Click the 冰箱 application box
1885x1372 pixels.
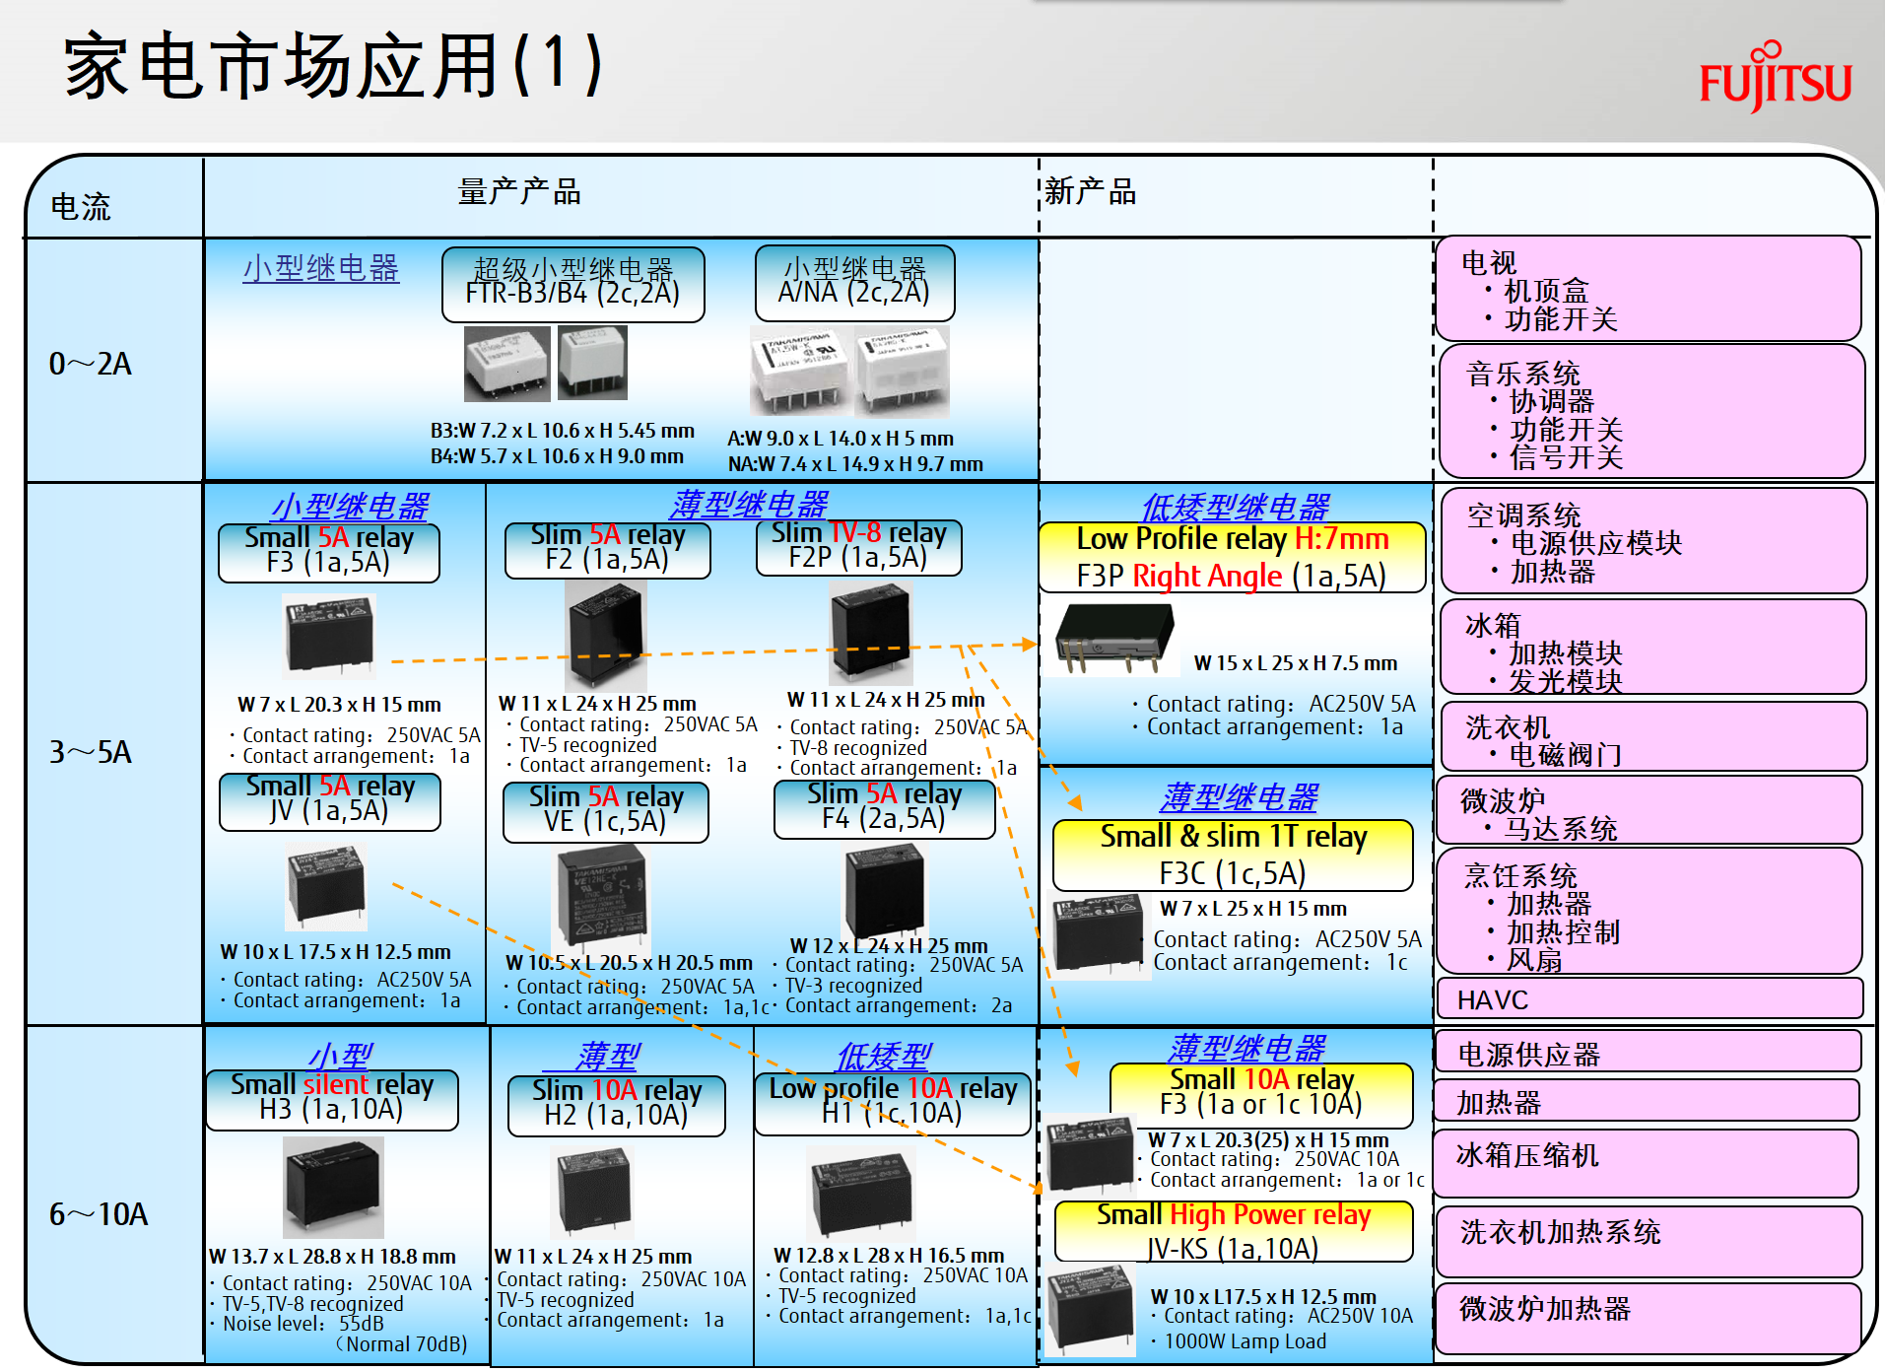click(x=1652, y=647)
